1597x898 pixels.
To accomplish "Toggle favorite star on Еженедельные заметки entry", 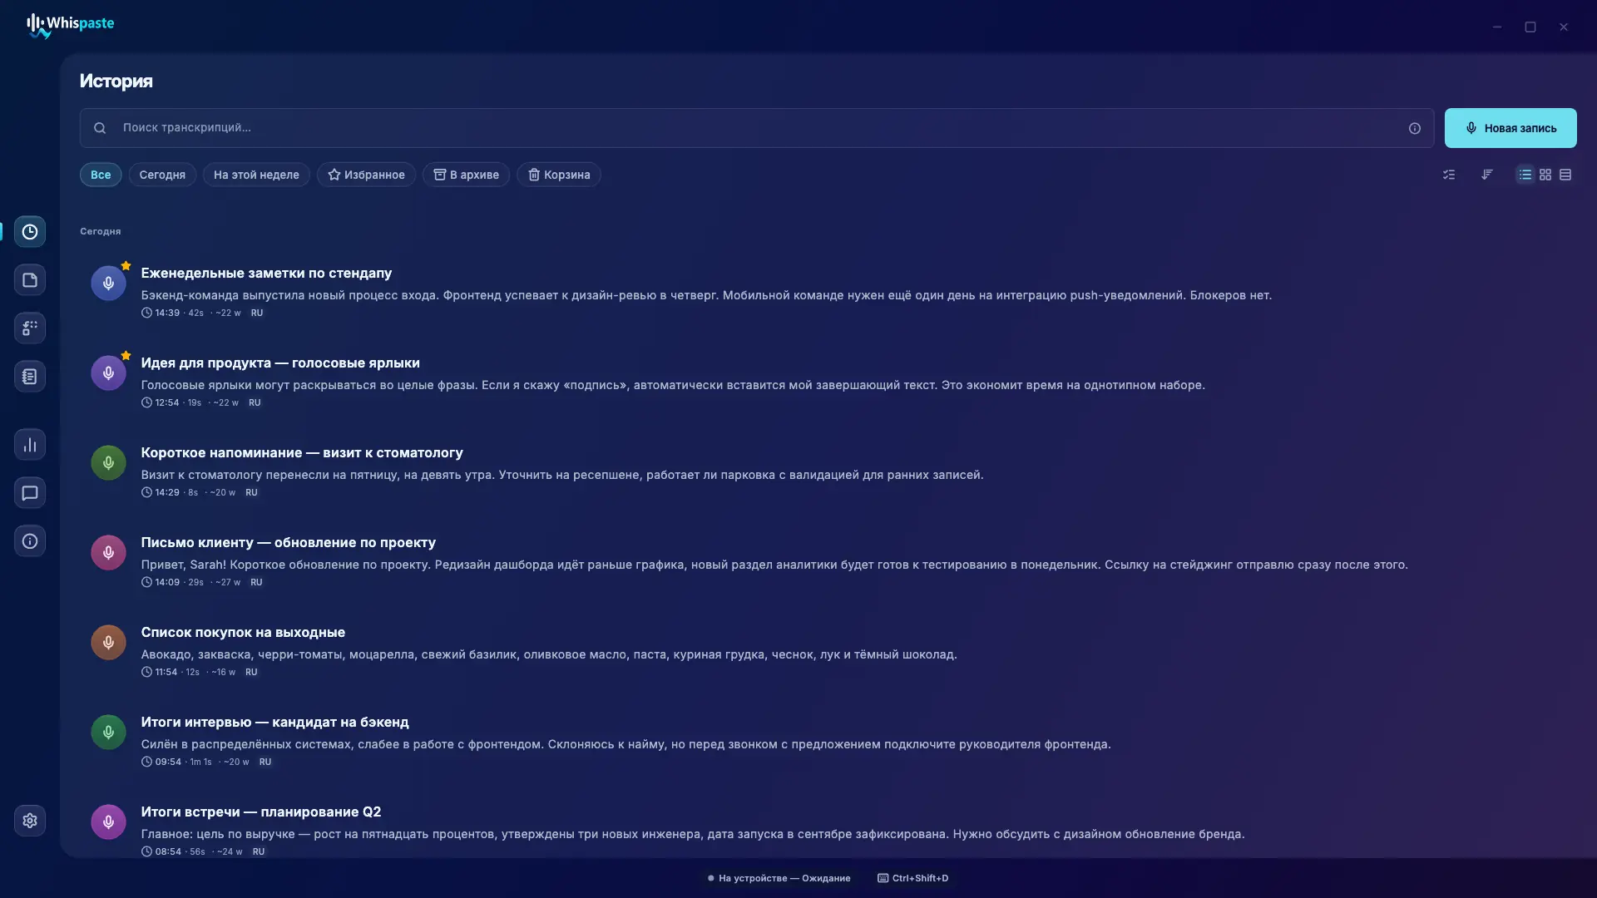I will pos(126,266).
